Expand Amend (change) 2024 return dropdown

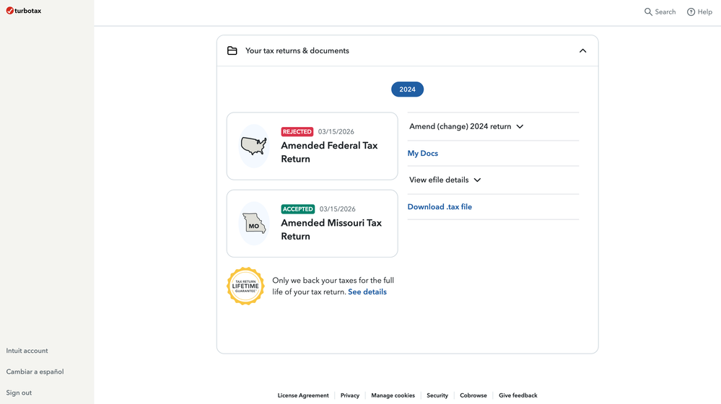click(x=466, y=126)
